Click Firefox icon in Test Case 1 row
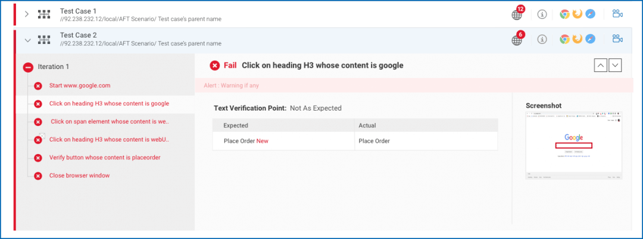The image size is (643, 239). point(577,14)
